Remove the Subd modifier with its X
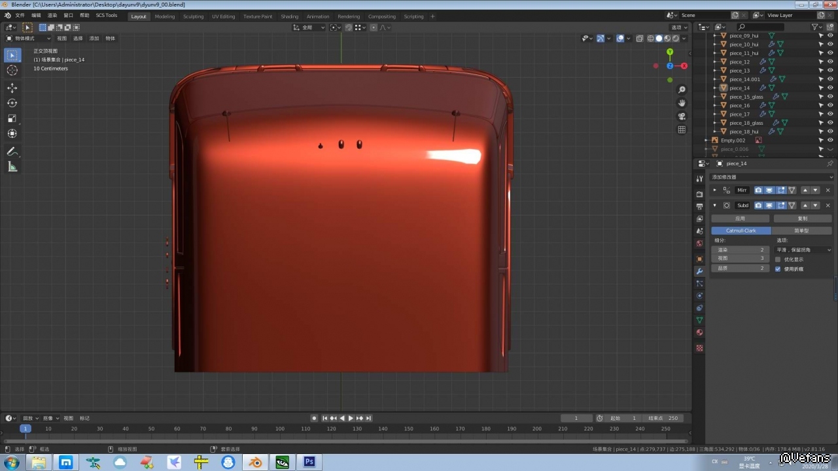 [x=828, y=205]
